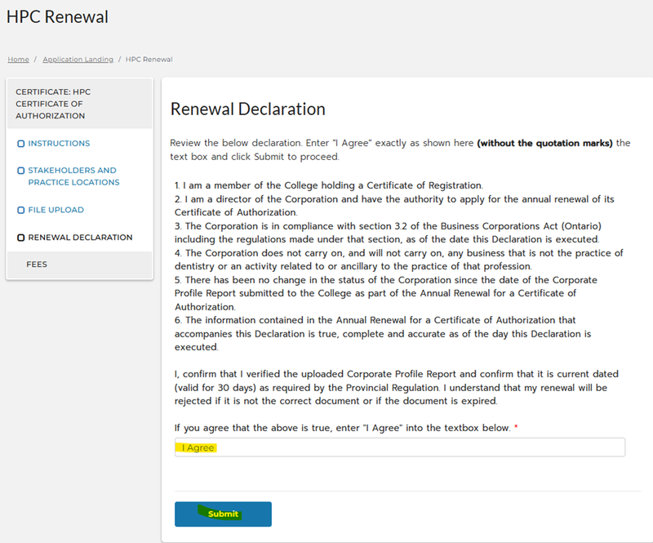Submit the renewal declaration
The width and height of the screenshot is (653, 543).
pyautogui.click(x=223, y=514)
